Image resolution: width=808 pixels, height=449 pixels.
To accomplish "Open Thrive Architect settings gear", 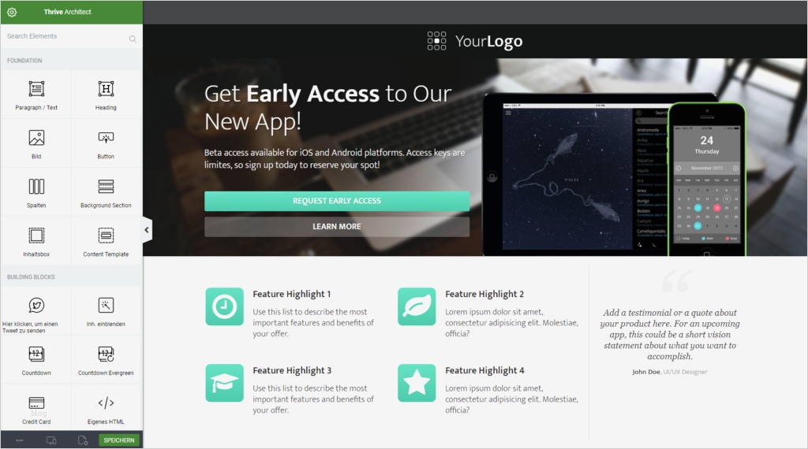I will pos(12,12).
